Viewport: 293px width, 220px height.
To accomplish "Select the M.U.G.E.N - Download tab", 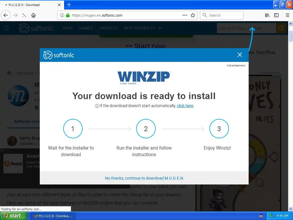I will pos(32,5).
